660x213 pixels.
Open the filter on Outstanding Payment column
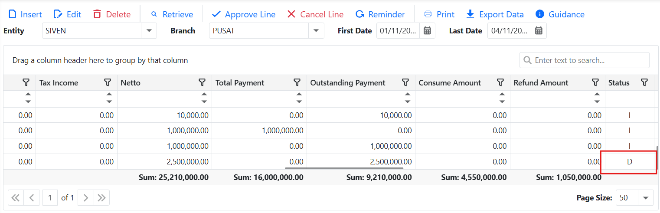(405, 82)
